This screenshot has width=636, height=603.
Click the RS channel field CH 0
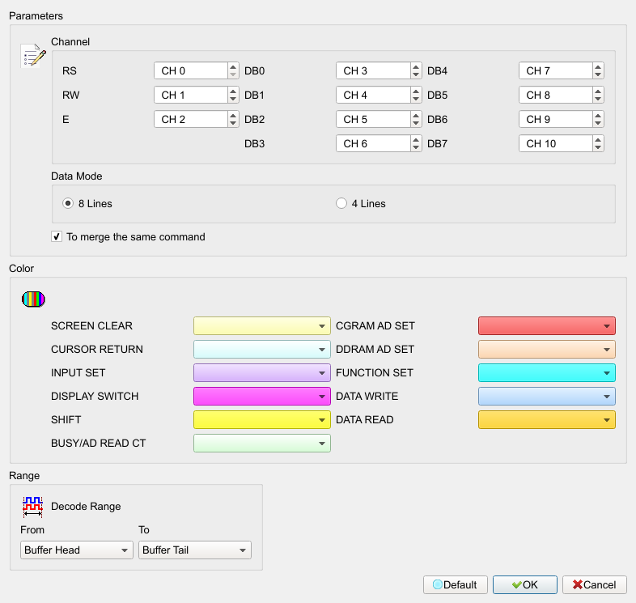191,70
